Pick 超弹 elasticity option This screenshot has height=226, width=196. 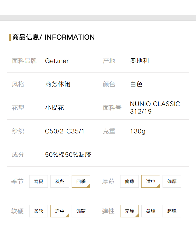(172, 211)
